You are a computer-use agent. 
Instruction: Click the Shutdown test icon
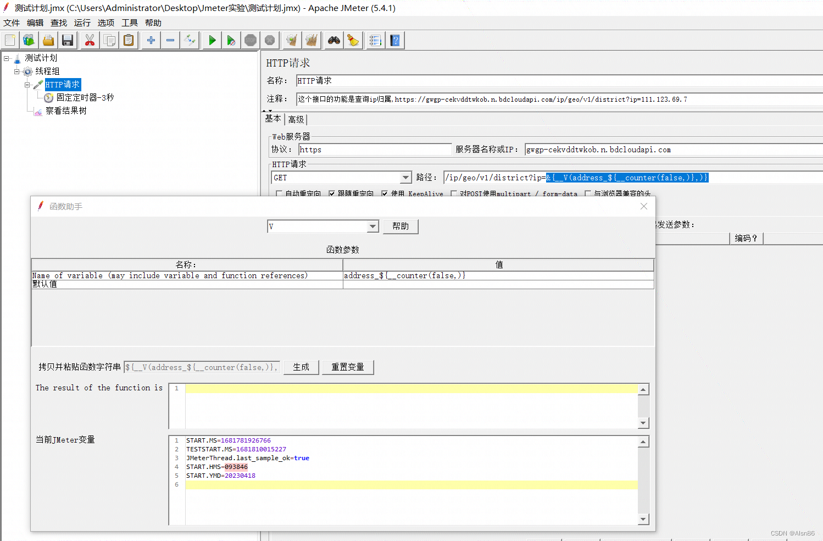click(270, 40)
